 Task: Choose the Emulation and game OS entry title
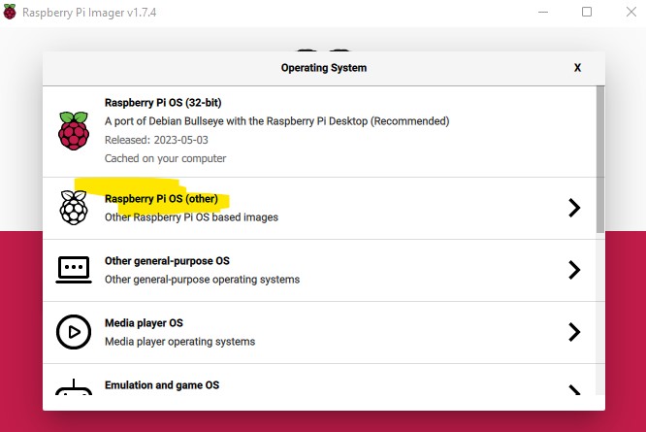pyautogui.click(x=162, y=385)
